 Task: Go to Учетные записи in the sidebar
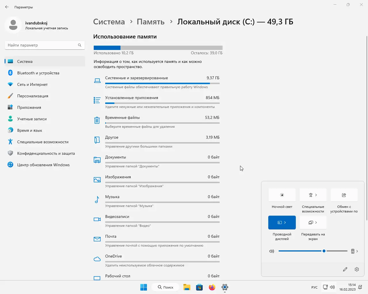click(45, 119)
